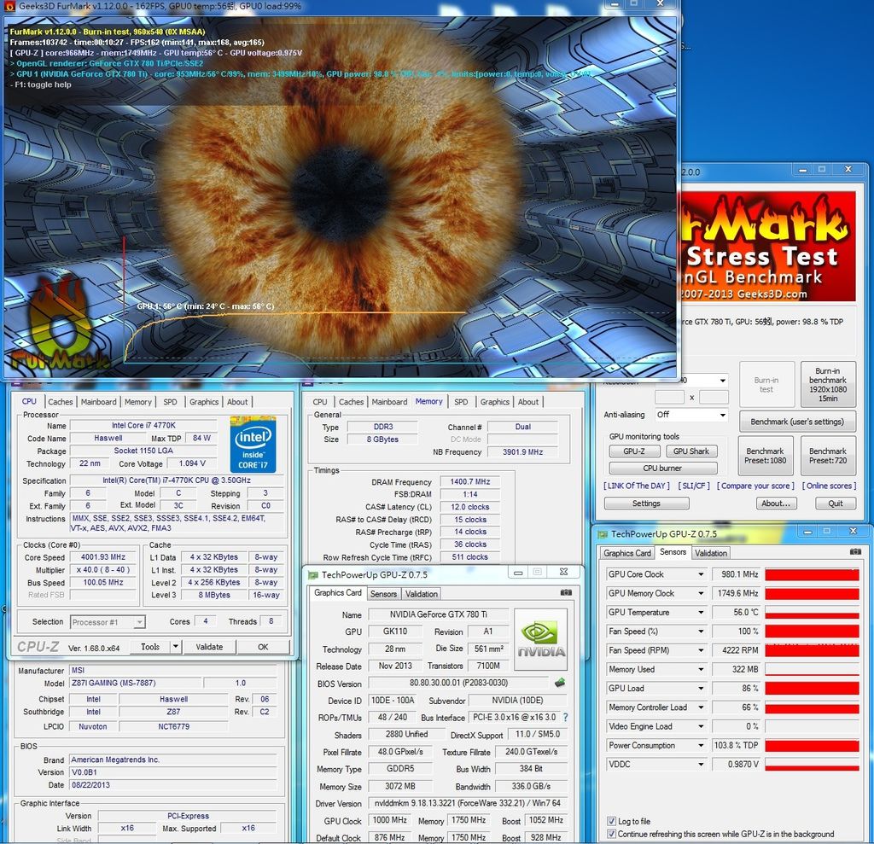Open the Fan Speed (%) sensor dropdown
874x844 pixels.
point(701,631)
